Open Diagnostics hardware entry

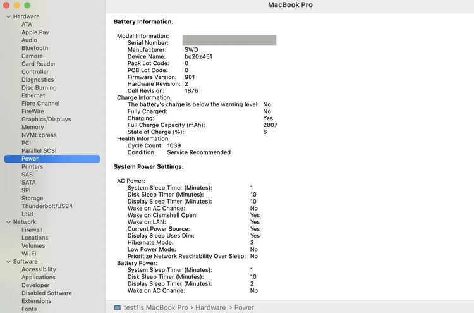37,80
